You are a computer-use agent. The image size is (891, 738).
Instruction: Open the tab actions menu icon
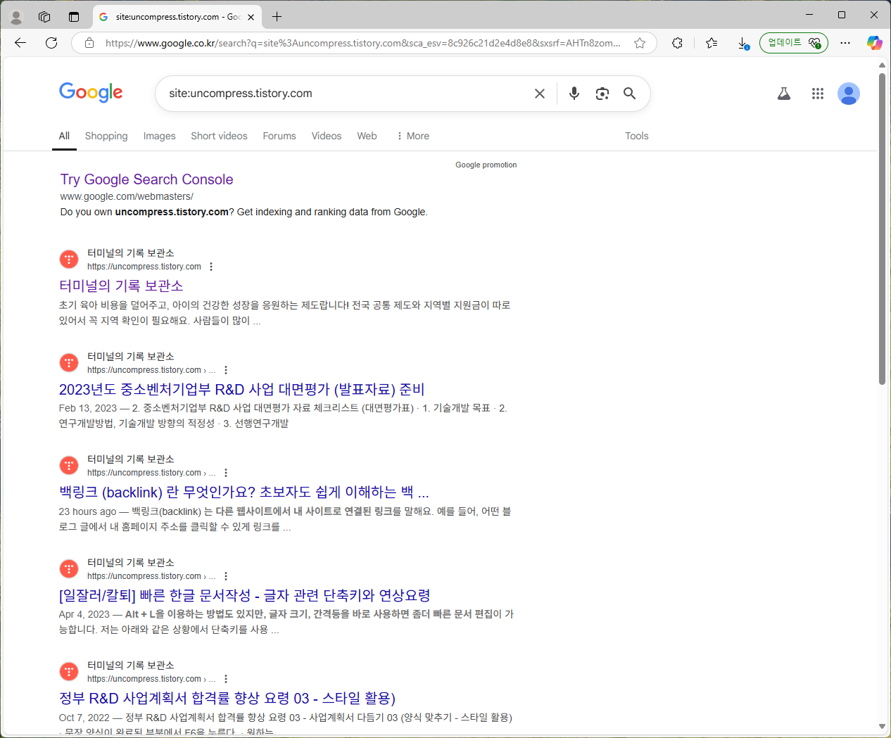coord(74,17)
